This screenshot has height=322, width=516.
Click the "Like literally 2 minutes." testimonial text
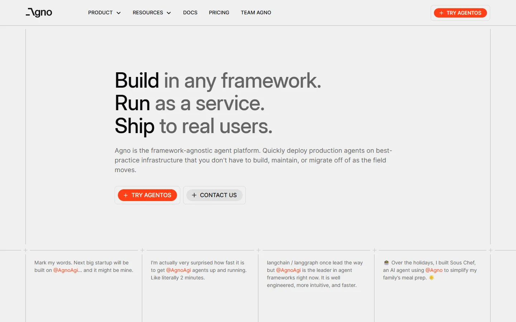(x=178, y=278)
